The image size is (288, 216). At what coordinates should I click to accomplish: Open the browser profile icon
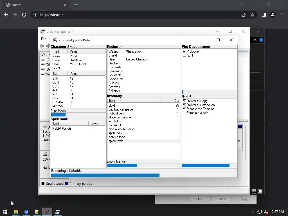pos(273,15)
